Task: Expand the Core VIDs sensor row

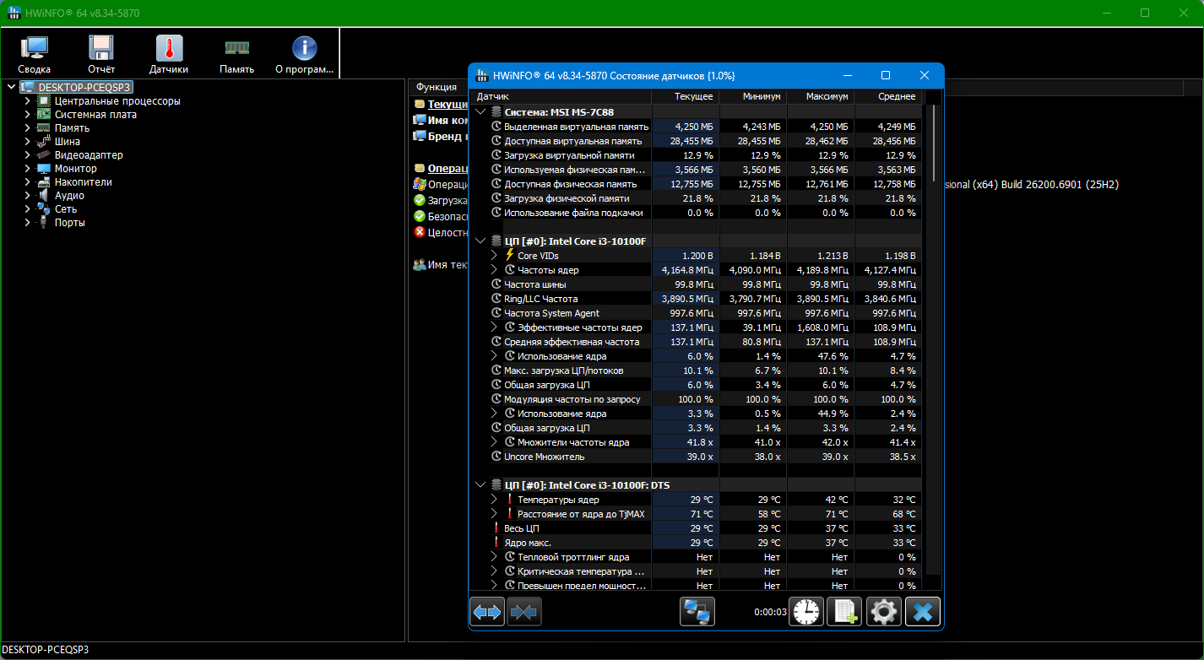Action: click(x=495, y=256)
